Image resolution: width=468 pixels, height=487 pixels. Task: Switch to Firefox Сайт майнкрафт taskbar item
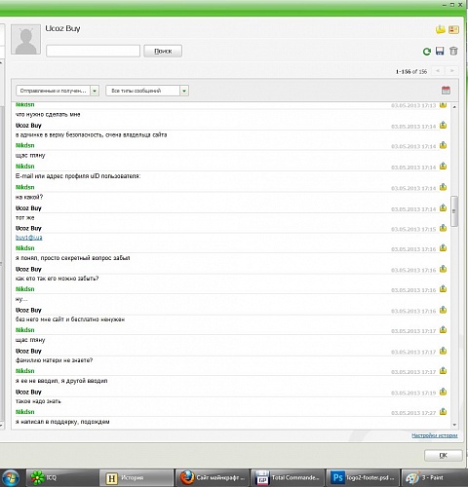(214, 477)
